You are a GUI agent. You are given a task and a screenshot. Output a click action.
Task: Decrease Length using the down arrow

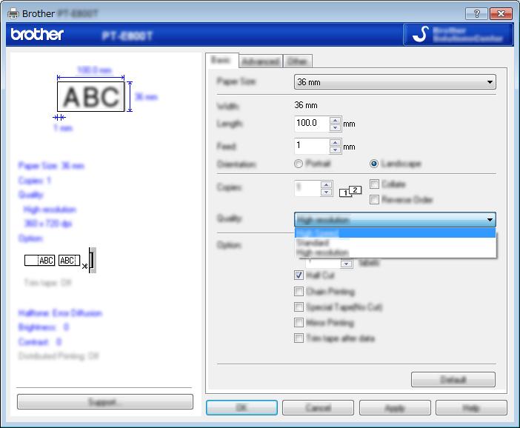(x=336, y=127)
